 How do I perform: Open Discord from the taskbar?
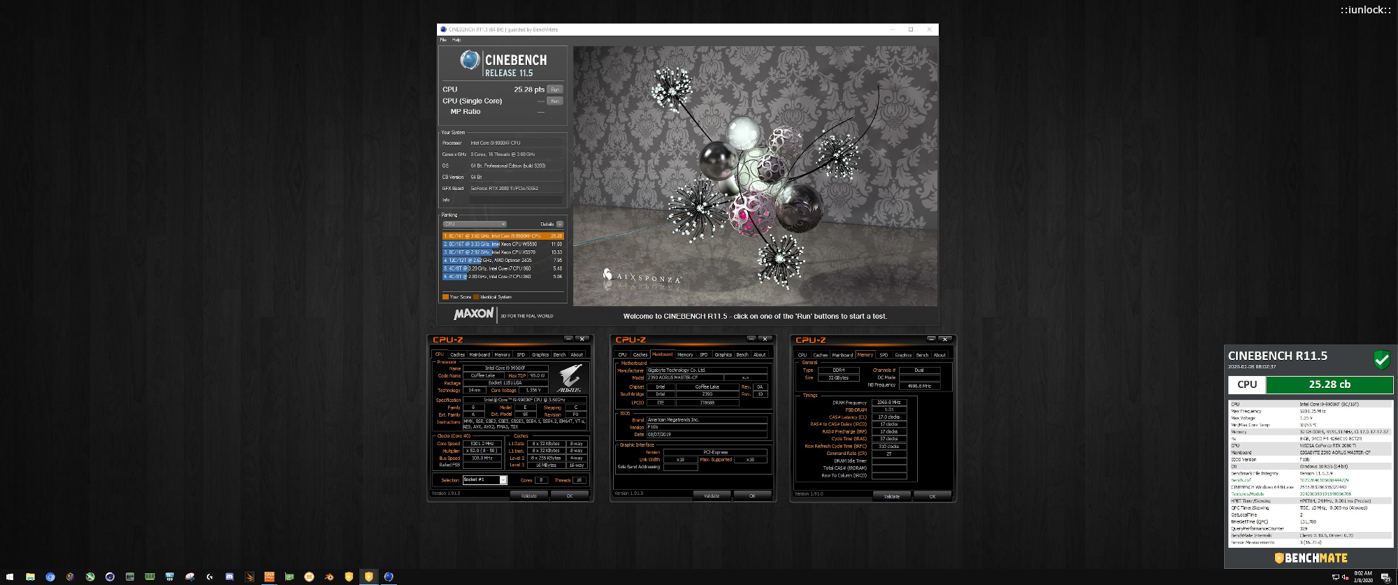(x=229, y=577)
